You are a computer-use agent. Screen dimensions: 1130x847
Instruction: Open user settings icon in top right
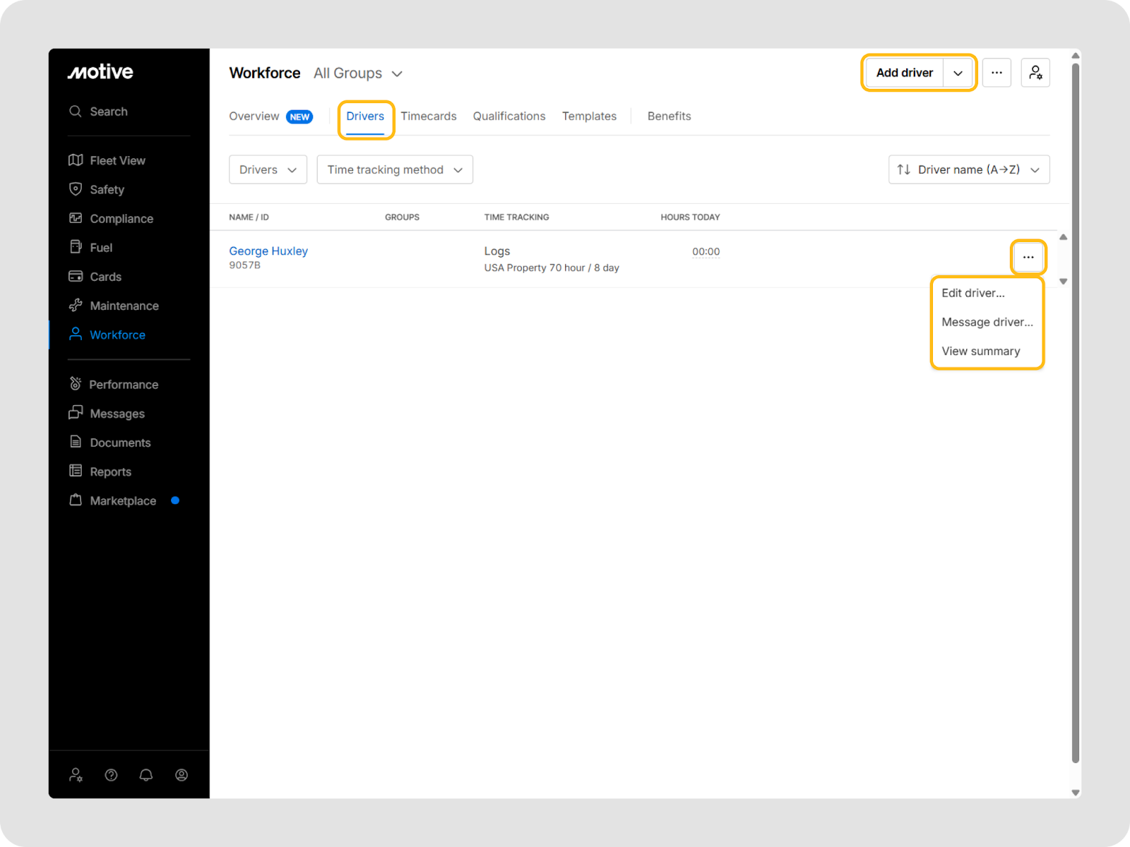1035,73
